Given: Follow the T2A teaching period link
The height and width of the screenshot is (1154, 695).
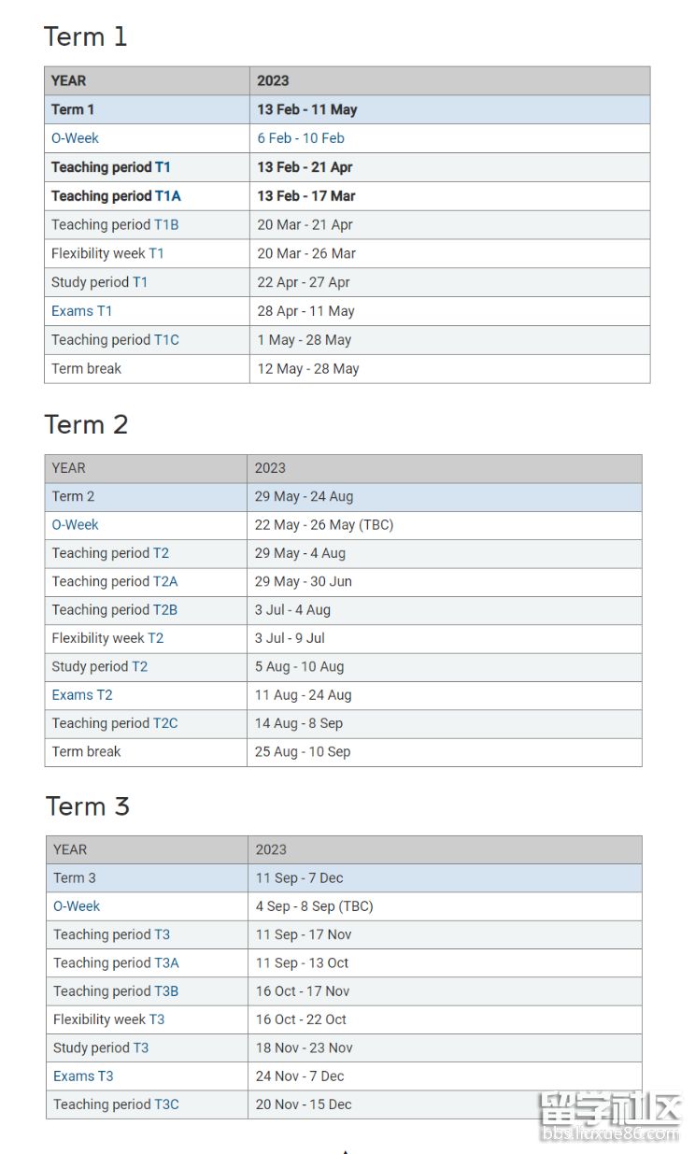Looking at the screenshot, I should [165, 581].
